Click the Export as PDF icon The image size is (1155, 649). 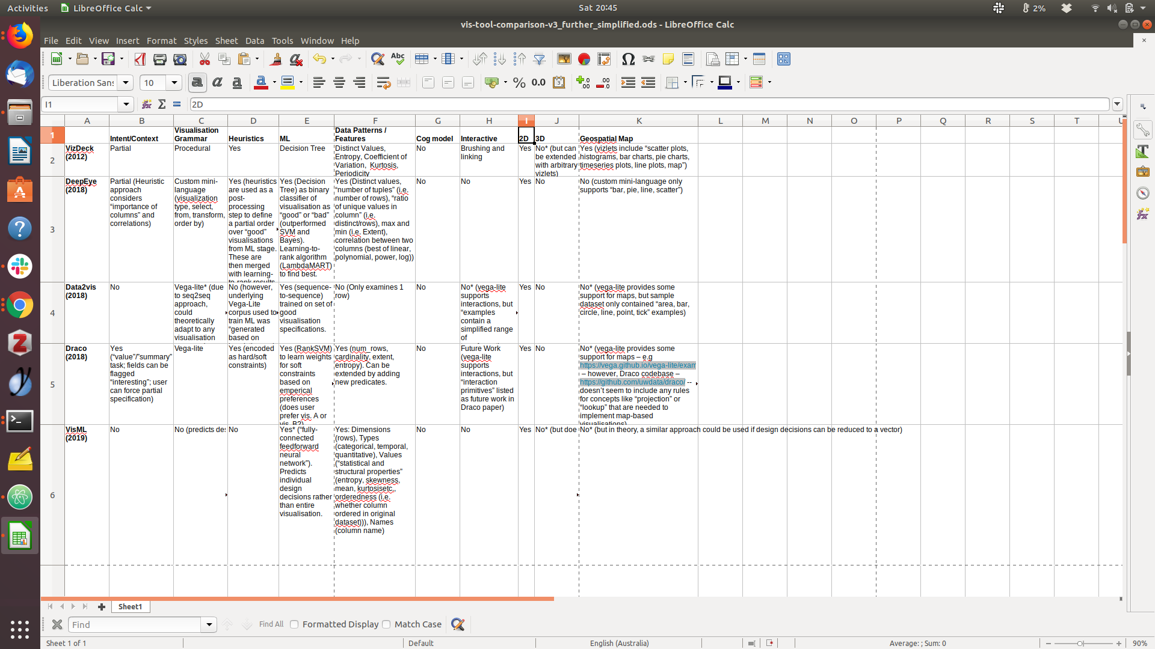tap(140, 59)
